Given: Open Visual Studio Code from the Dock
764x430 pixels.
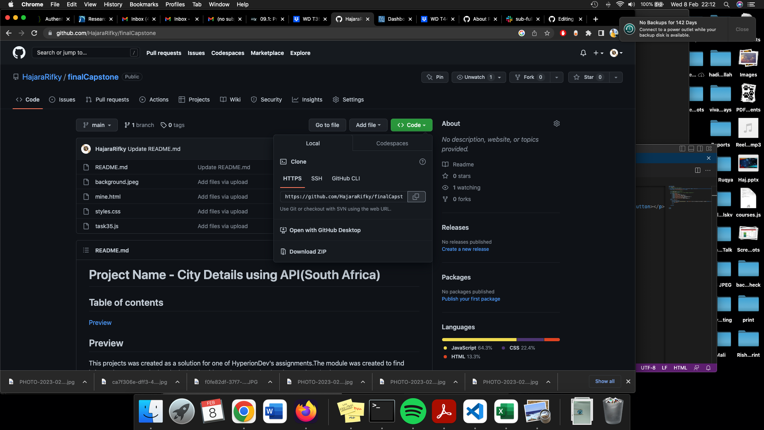Looking at the screenshot, I should pos(475,411).
